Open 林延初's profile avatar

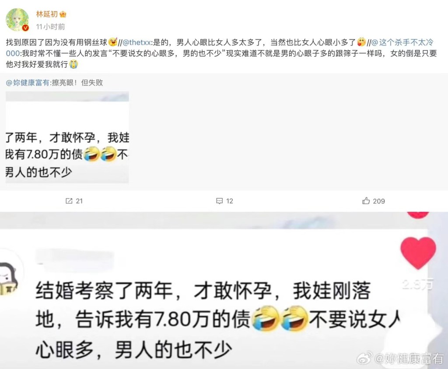click(x=17, y=20)
